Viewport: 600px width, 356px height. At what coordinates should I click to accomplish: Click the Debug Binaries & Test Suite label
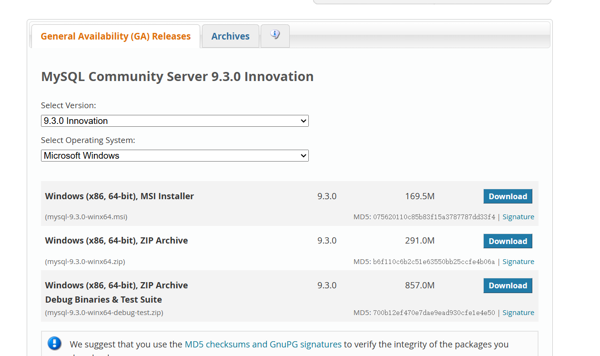click(103, 300)
